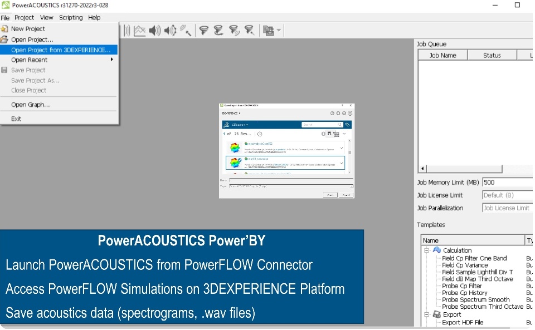Open the View menu

pos(46,17)
